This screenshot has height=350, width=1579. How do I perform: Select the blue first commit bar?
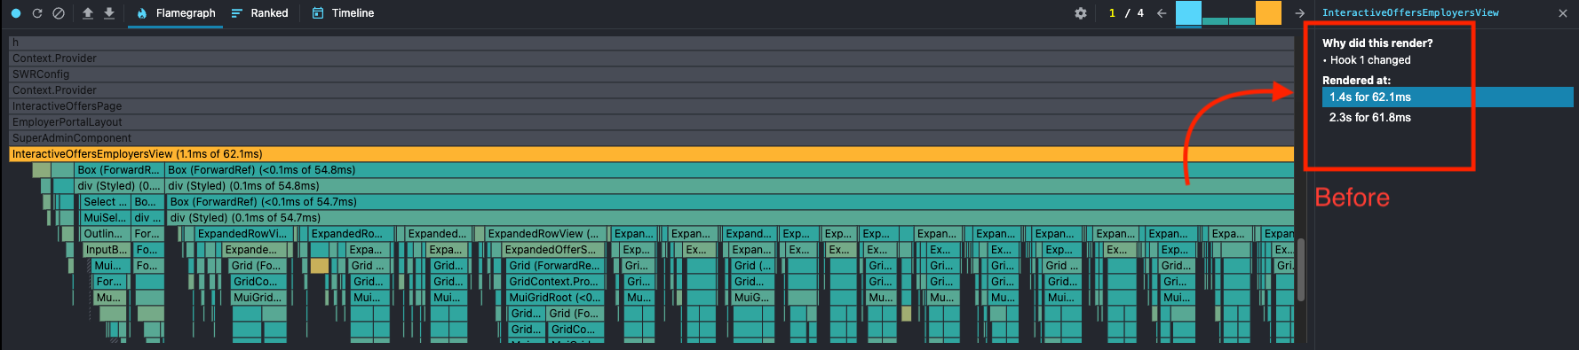[1188, 13]
